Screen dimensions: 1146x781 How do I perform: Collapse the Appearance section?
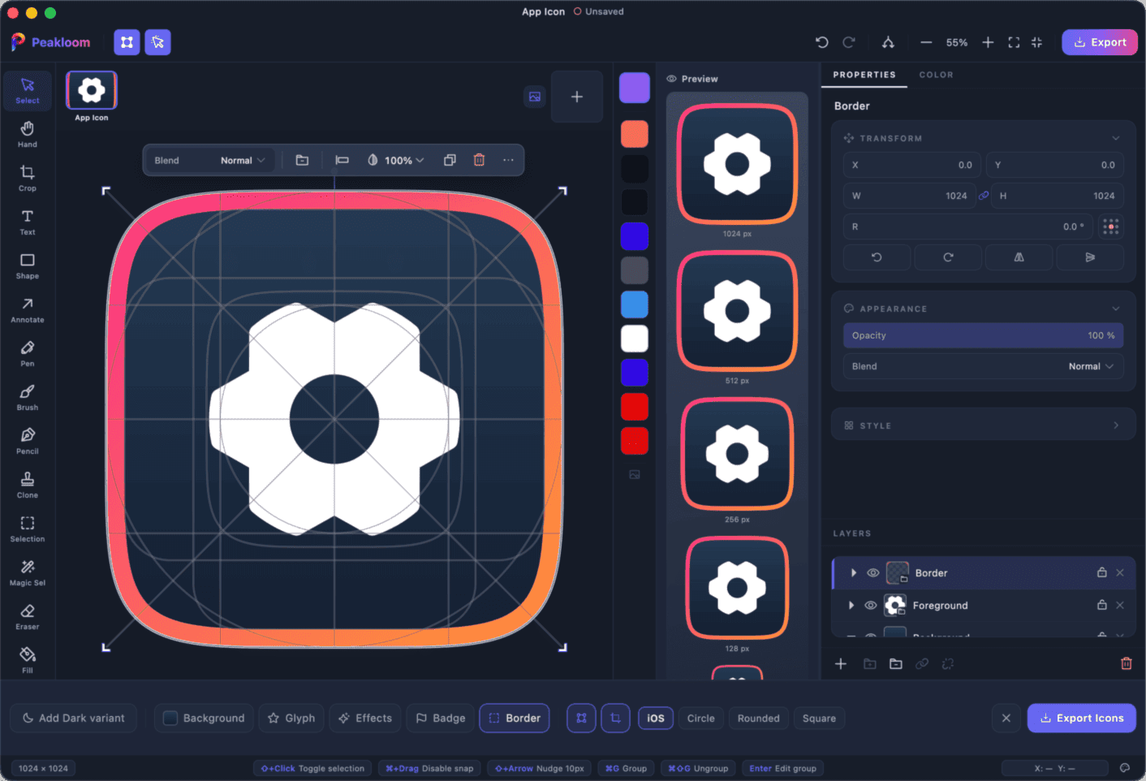pyautogui.click(x=1116, y=309)
